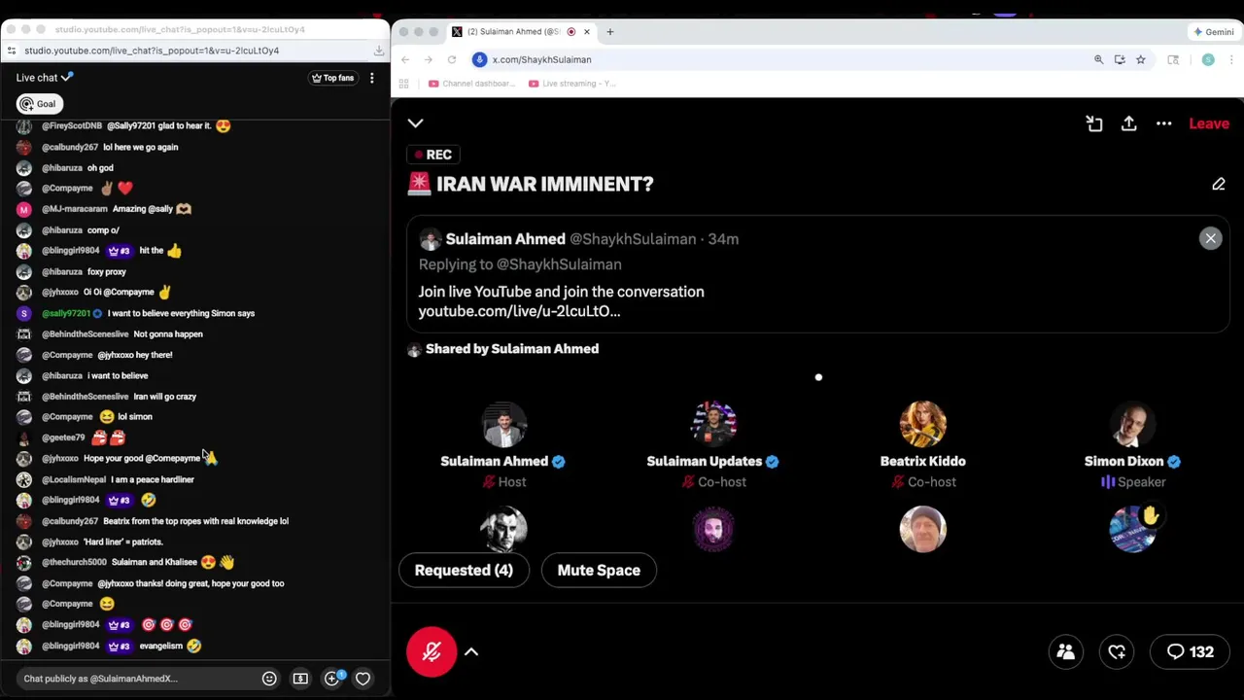The height and width of the screenshot is (700, 1244).
Task: Open the emoji picker in chat input
Action: pyautogui.click(x=269, y=679)
